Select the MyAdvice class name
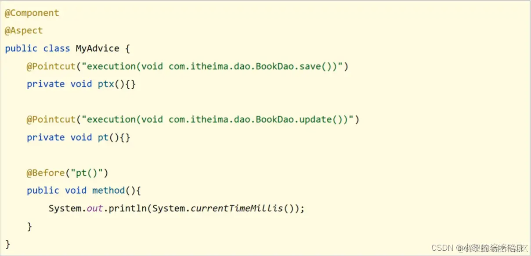This screenshot has width=531, height=256. click(x=98, y=48)
